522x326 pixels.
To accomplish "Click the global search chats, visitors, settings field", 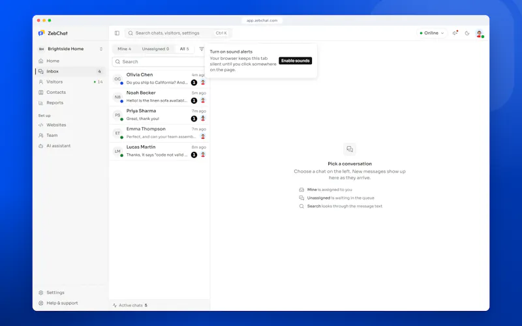I will 178,33.
